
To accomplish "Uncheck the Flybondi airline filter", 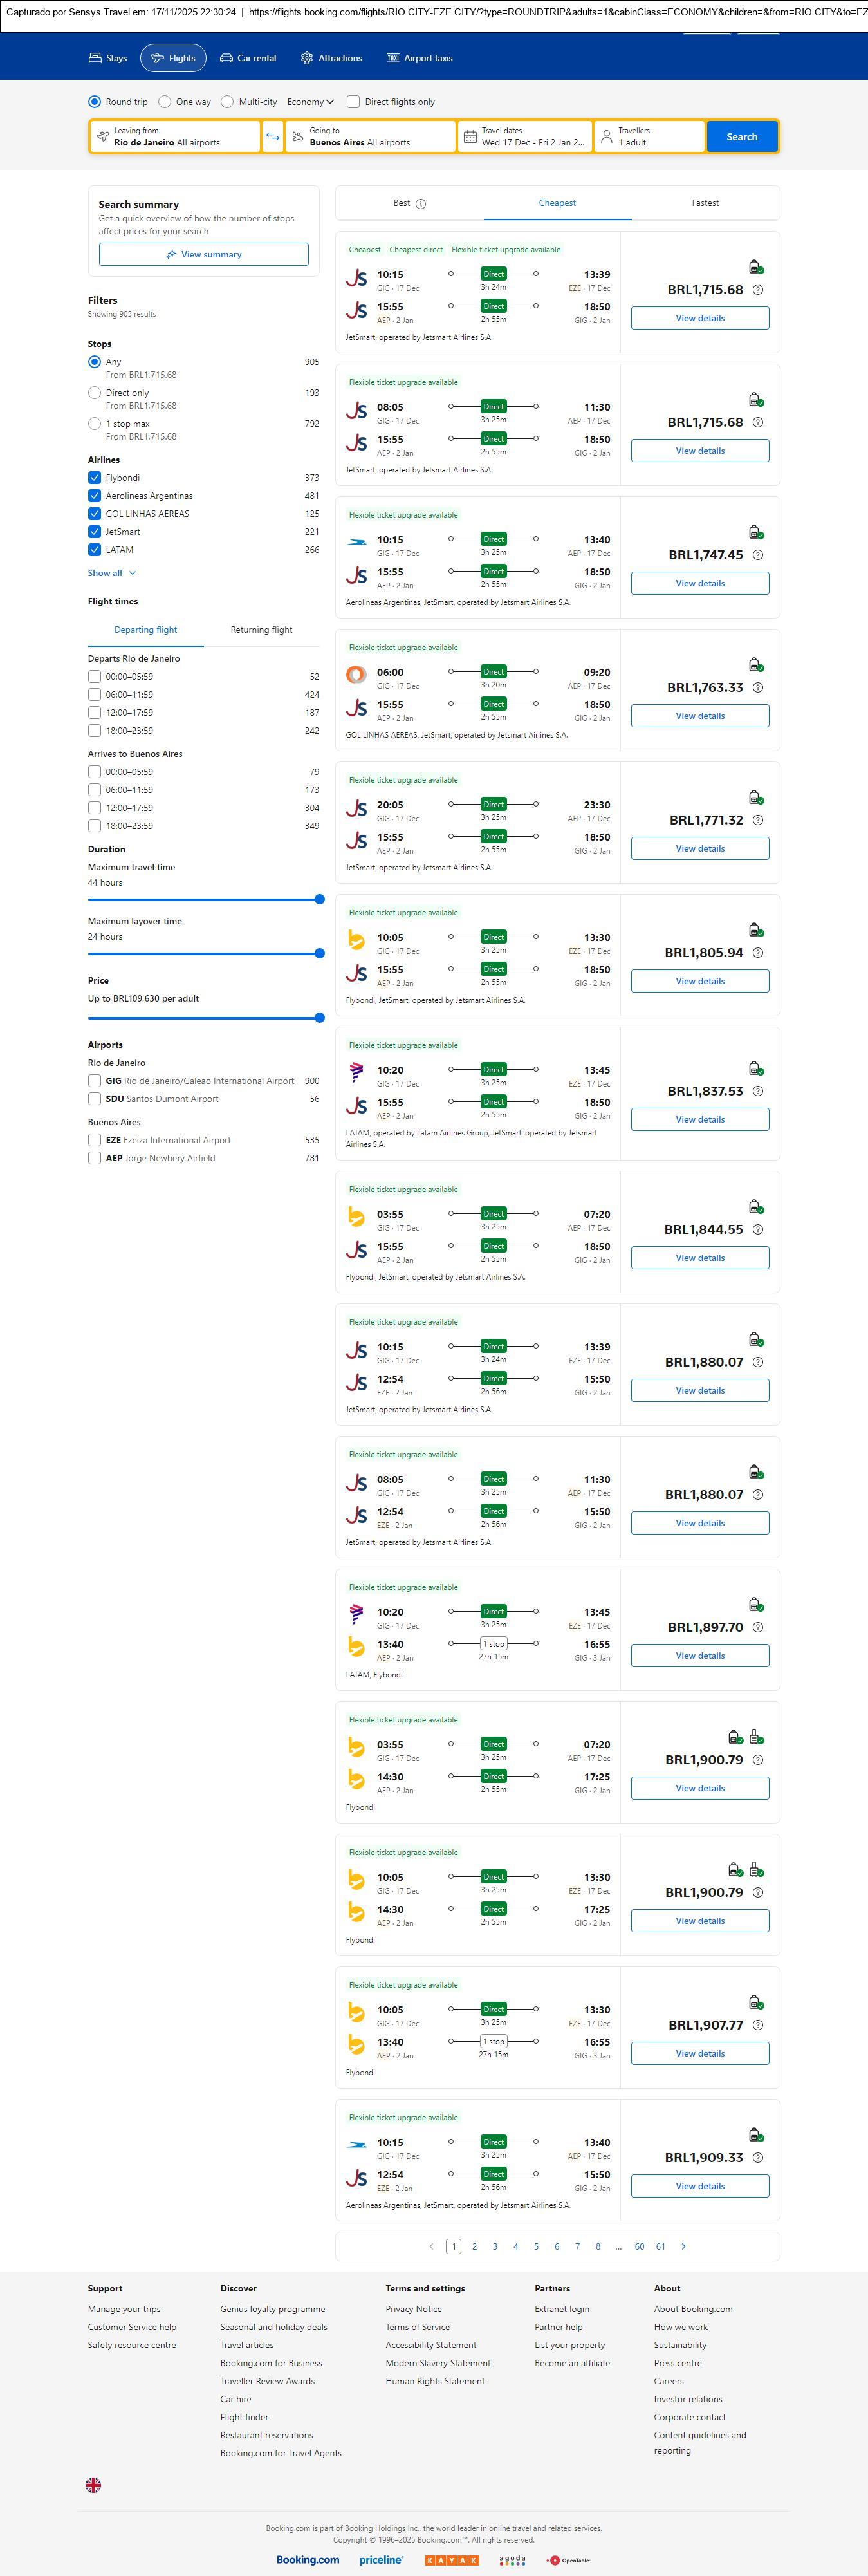I will point(95,478).
